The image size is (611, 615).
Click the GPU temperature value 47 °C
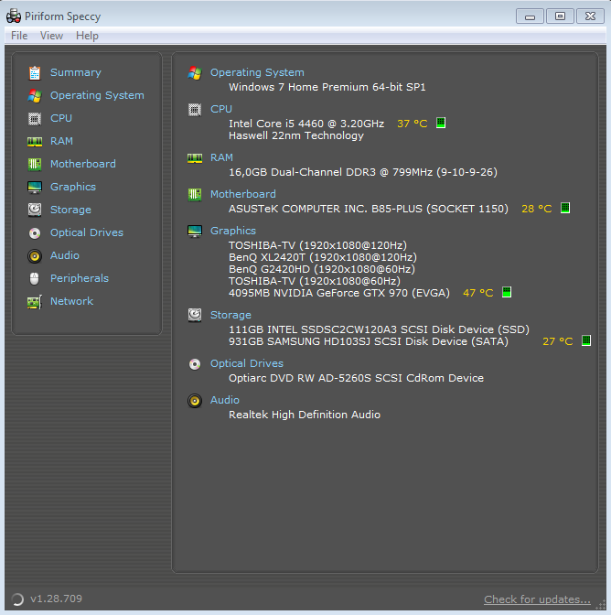478,294
